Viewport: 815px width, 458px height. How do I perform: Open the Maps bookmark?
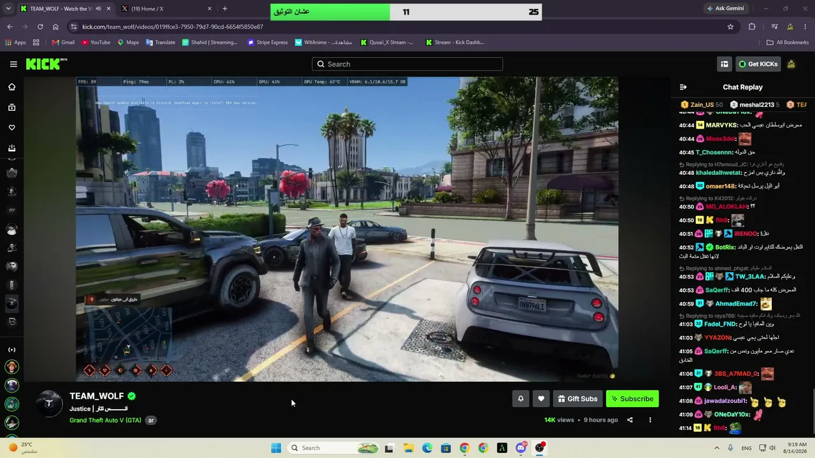128,43
